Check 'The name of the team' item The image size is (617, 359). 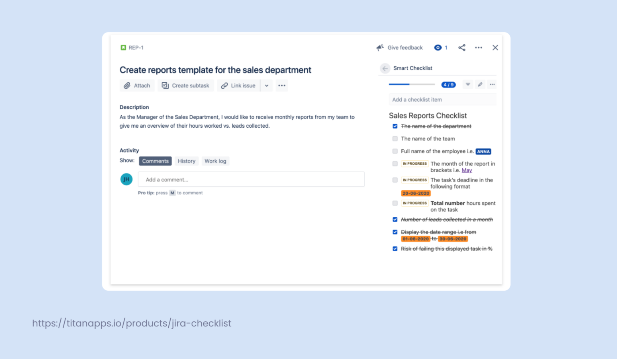pos(395,139)
